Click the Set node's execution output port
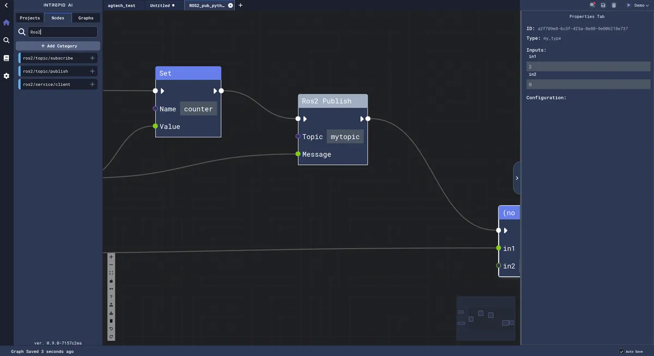This screenshot has height=356, width=654. (x=221, y=91)
